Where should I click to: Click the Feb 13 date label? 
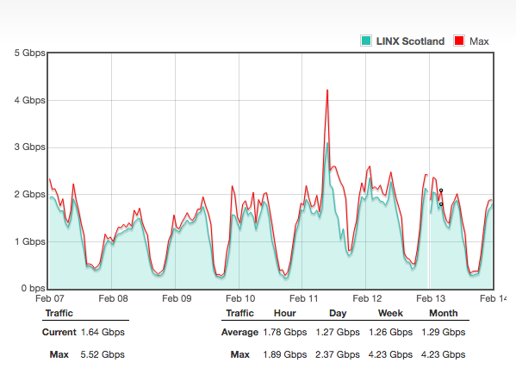[x=431, y=298]
